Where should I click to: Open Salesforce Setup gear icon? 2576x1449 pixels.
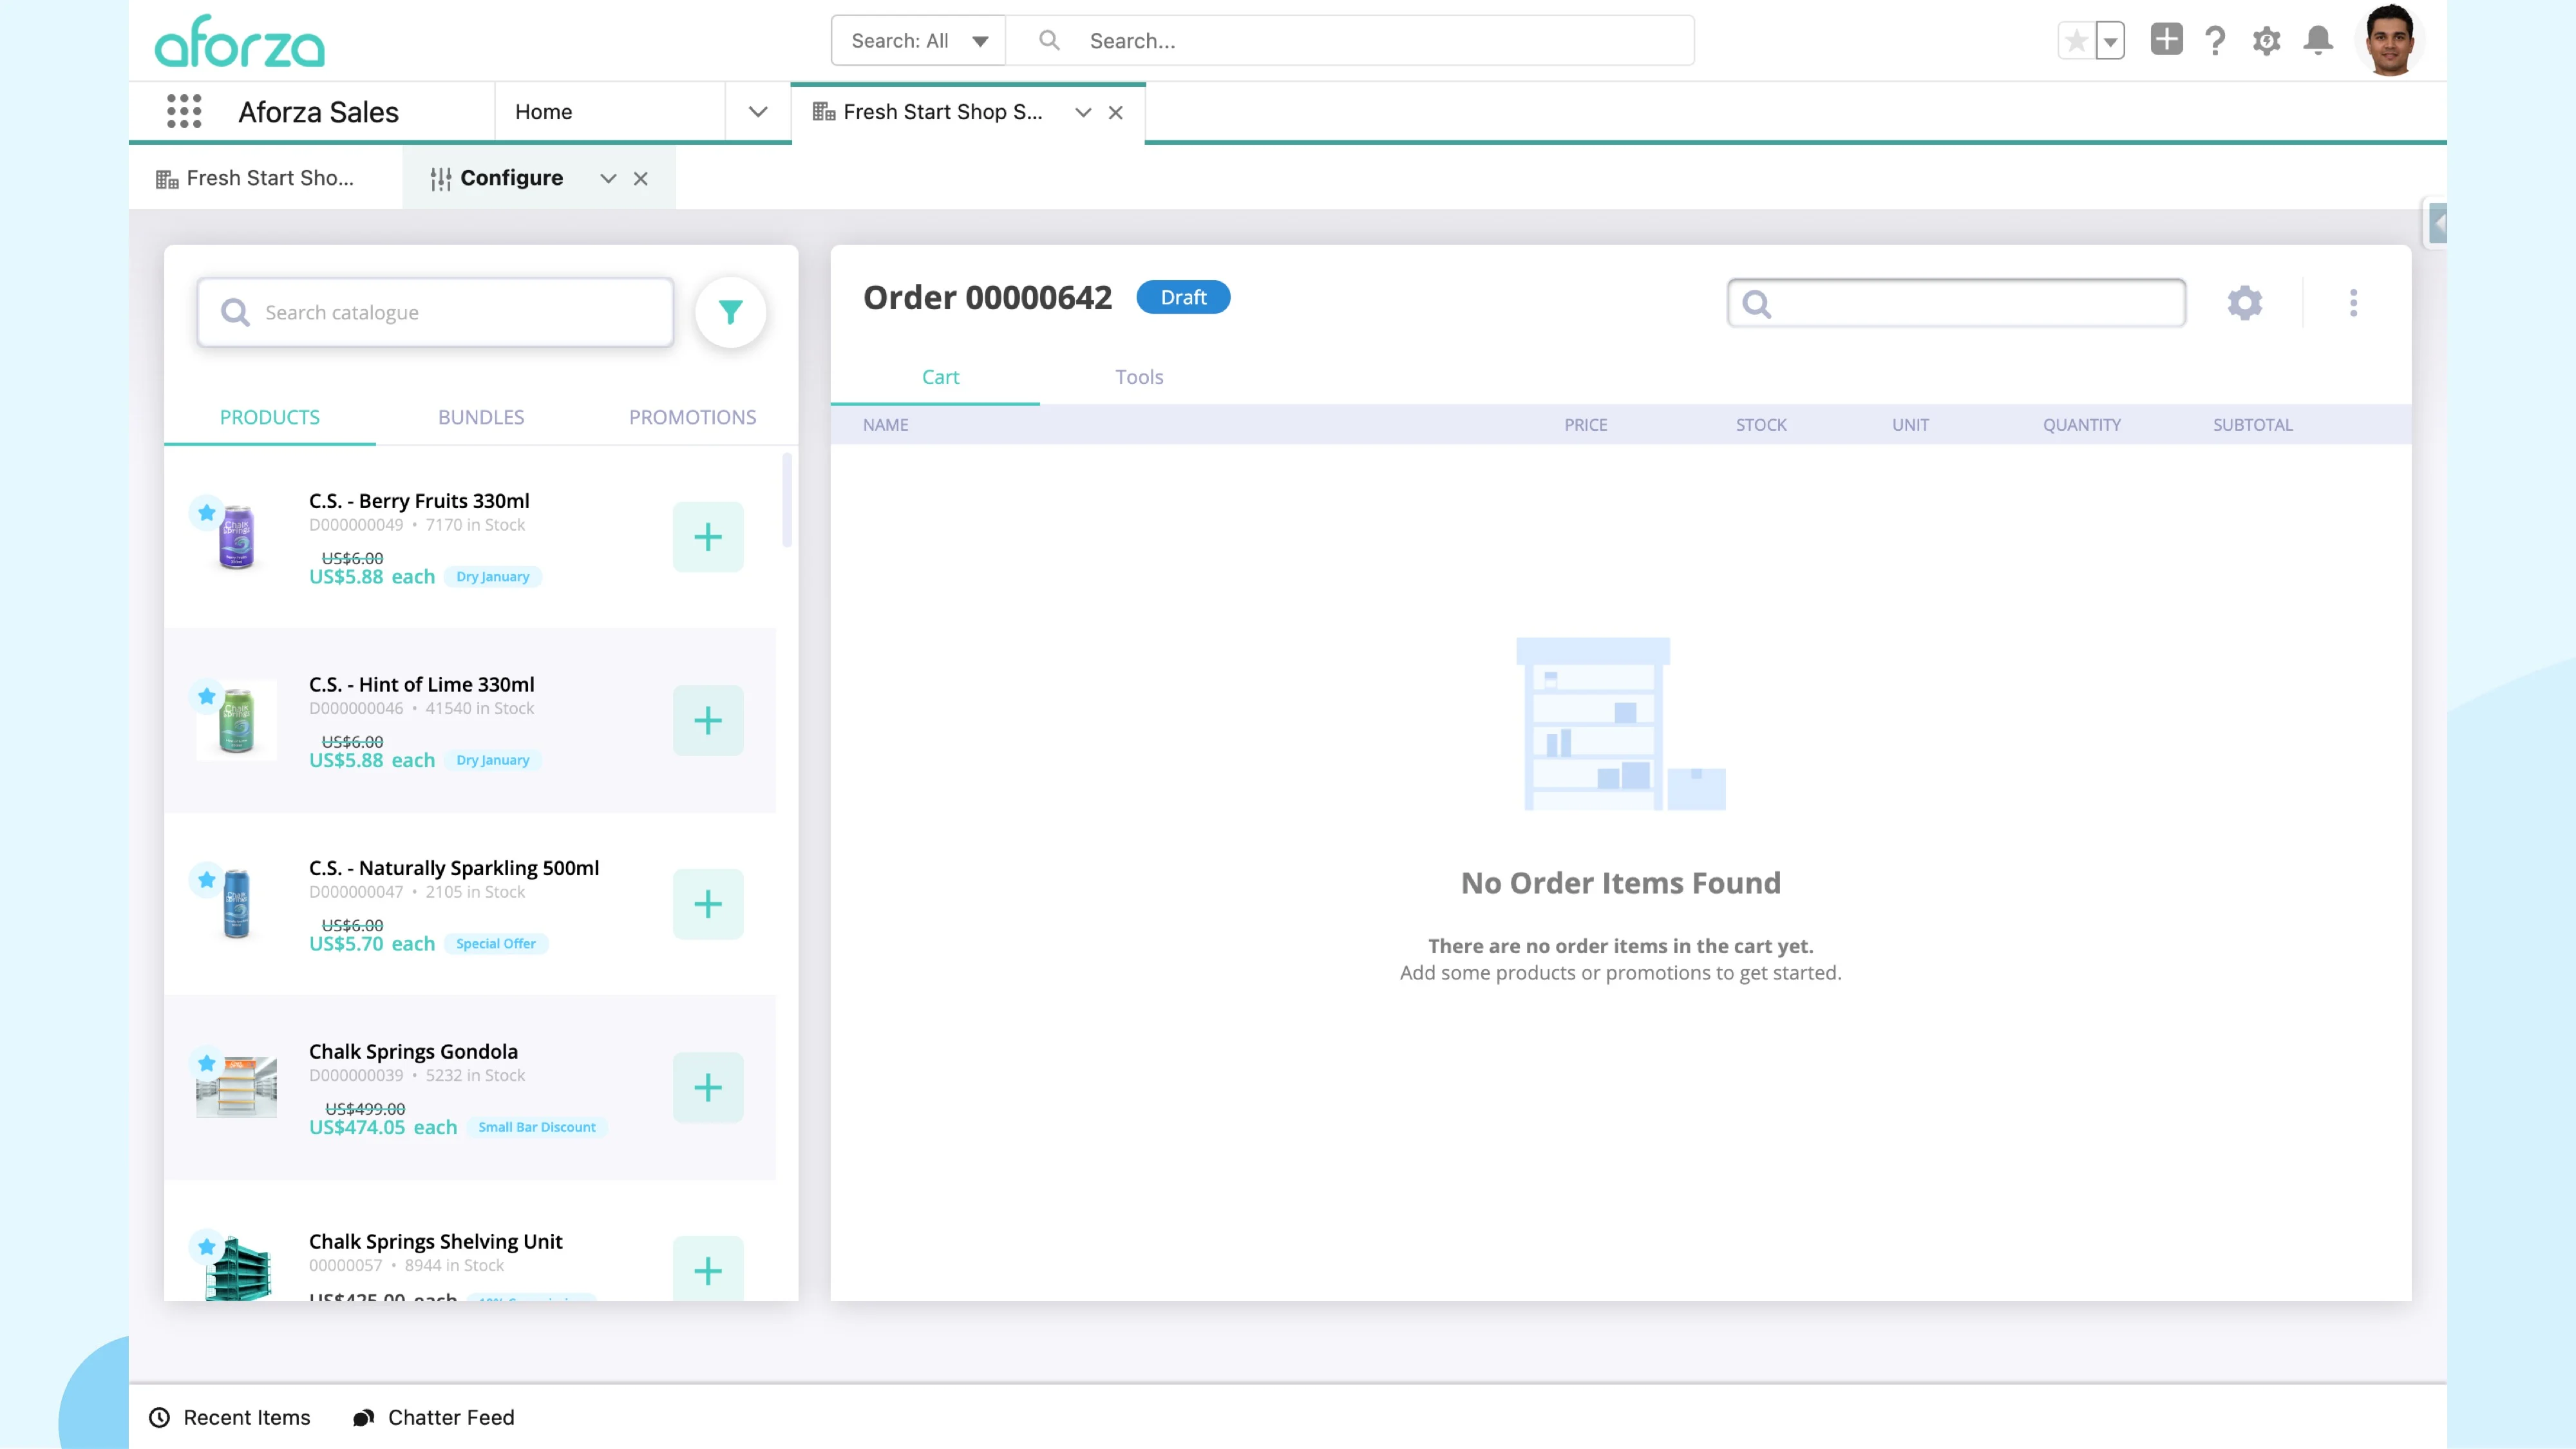coord(2266,41)
